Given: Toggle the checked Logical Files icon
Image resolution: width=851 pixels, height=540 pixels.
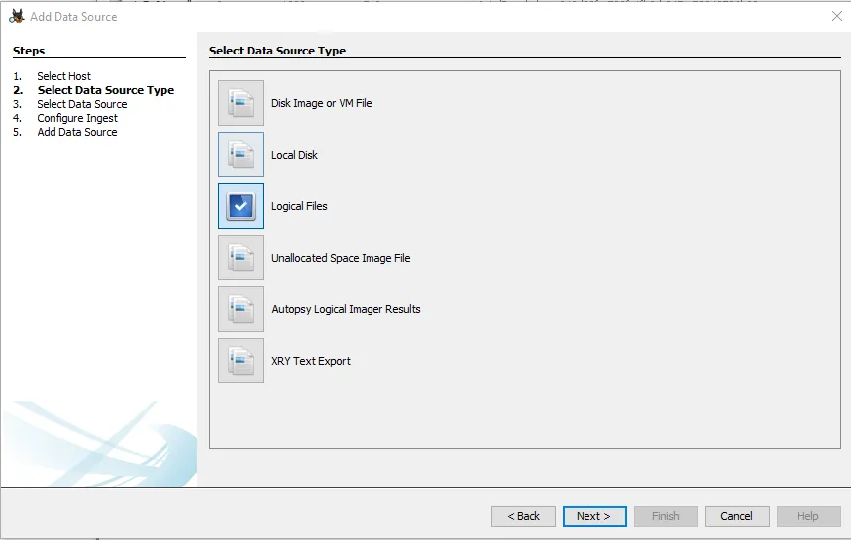Looking at the screenshot, I should point(241,206).
